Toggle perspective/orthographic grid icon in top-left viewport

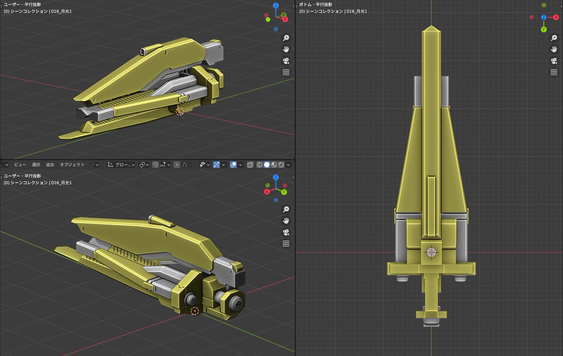[x=286, y=72]
